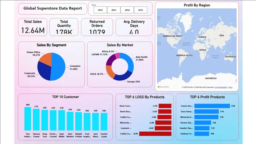Viewport: 256px width, 144px height.
Task: Click the Harbour Cr... 10K profit bar
Action: (202, 134)
